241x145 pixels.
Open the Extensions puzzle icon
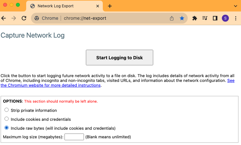(194, 18)
